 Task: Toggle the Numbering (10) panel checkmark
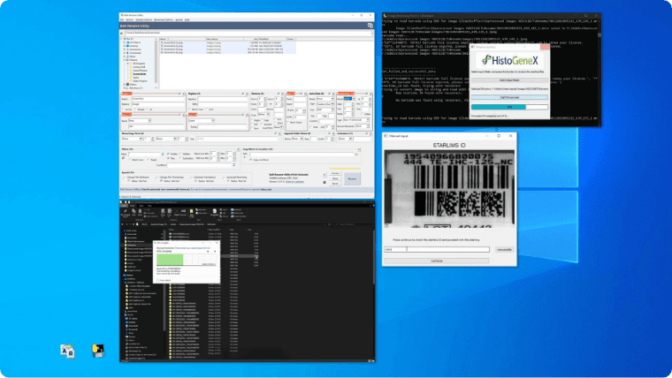(367, 94)
